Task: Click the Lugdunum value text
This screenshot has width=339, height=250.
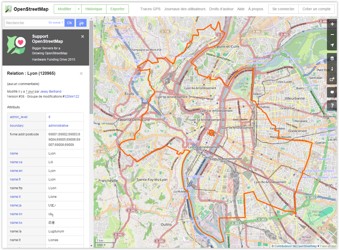Action: (x=56, y=231)
